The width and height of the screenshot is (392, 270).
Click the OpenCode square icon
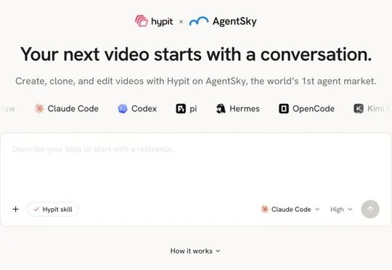(x=284, y=108)
